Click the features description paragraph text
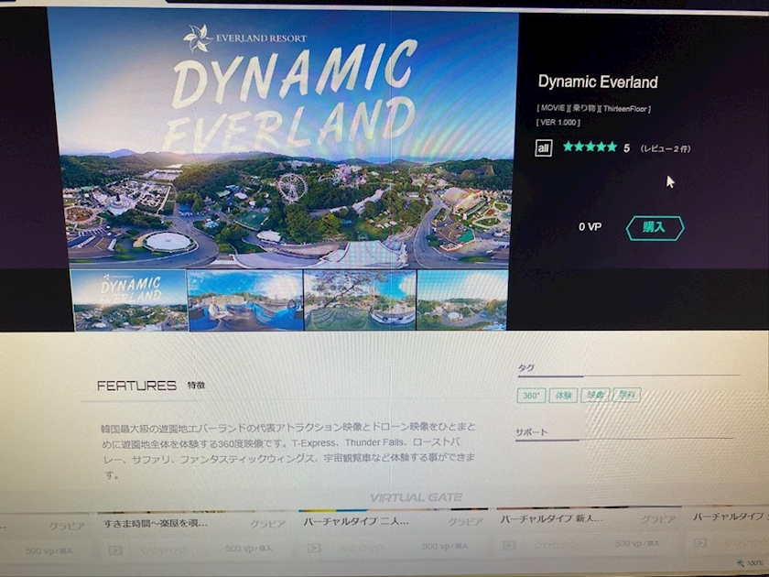The height and width of the screenshot is (577, 769). point(288,451)
